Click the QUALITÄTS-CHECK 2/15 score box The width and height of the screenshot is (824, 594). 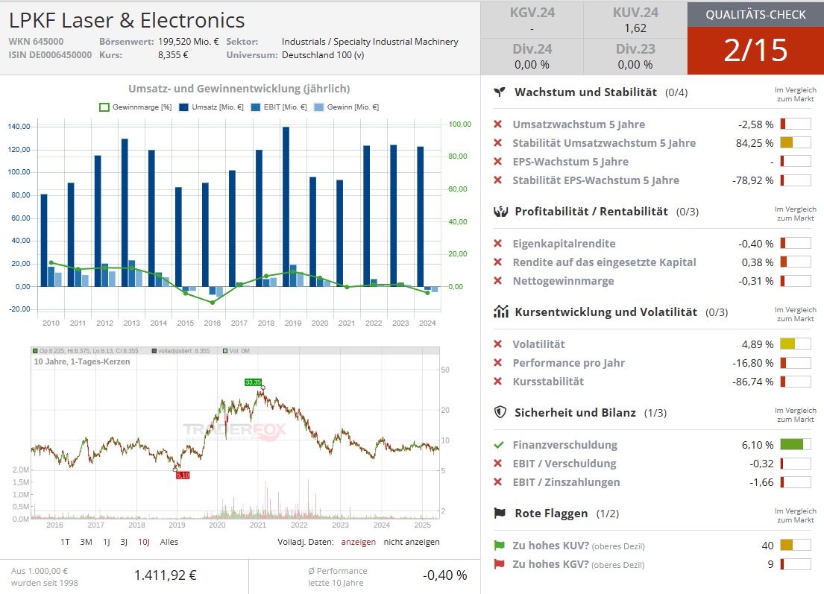click(x=755, y=38)
